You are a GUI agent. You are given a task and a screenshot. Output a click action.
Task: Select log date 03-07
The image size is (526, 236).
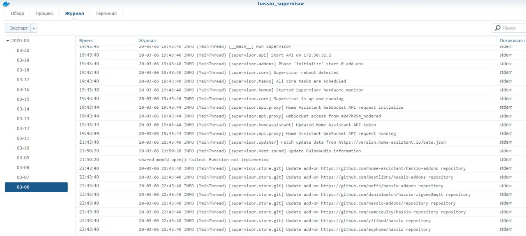23,177
